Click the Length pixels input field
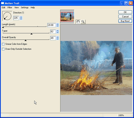This screenshot has width=134, height=118. point(51,25)
